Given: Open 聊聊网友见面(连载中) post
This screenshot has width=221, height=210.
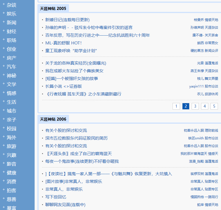Looking at the screenshot, I should [65, 205].
